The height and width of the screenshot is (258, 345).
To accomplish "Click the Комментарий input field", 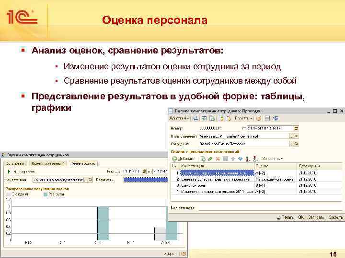I will [271, 207].
